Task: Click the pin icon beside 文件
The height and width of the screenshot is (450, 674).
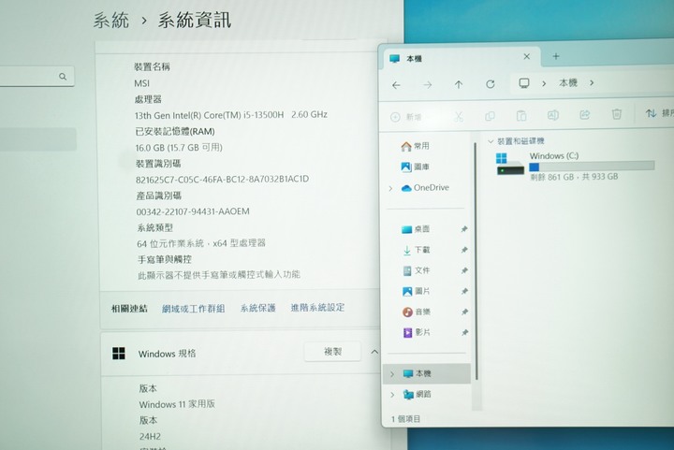Action: click(x=464, y=270)
